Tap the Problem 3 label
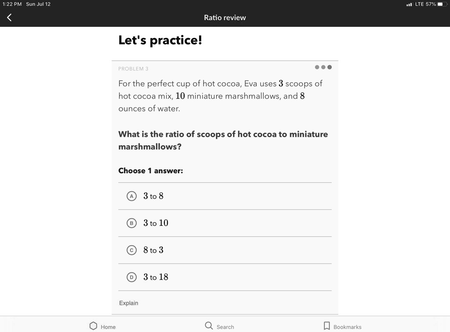Viewport: 450px width, 332px height. click(x=133, y=68)
